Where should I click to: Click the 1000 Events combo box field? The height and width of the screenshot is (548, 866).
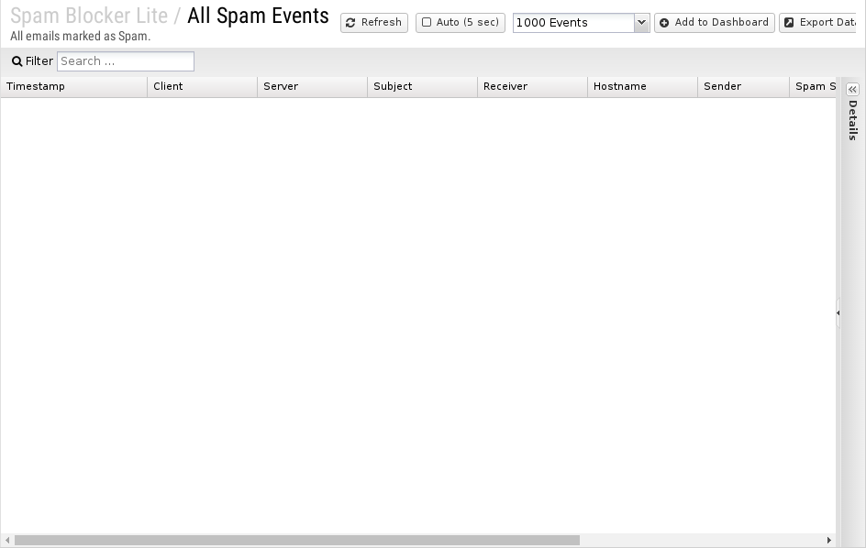click(573, 23)
